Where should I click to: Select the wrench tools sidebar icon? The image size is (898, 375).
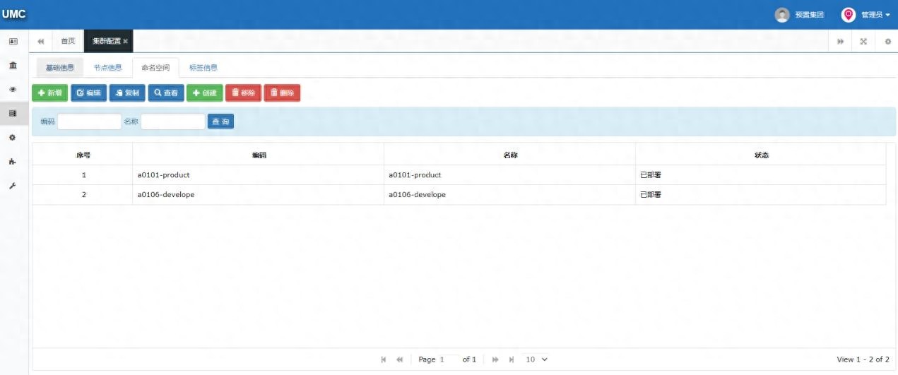13,186
